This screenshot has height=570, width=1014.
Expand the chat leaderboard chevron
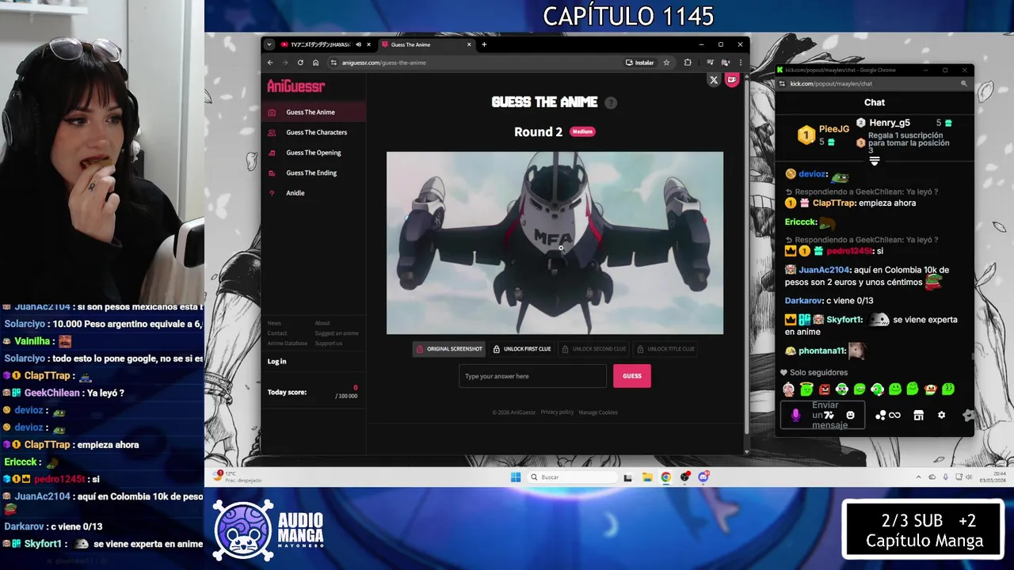875,161
